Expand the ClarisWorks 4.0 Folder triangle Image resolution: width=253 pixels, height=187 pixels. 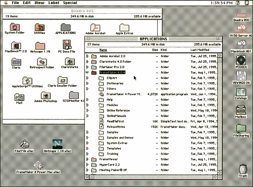point(87,61)
